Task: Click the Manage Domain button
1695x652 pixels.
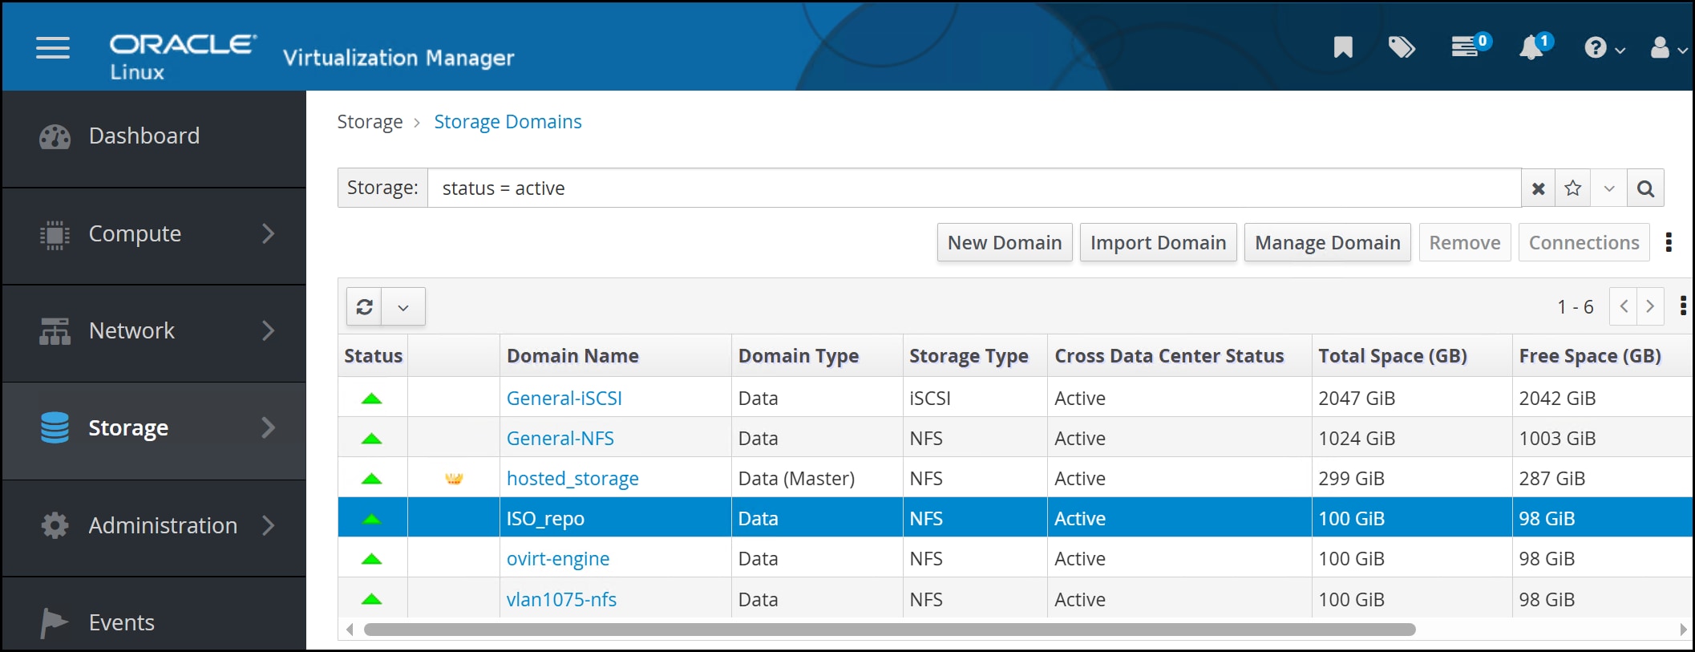Action: coord(1327,242)
